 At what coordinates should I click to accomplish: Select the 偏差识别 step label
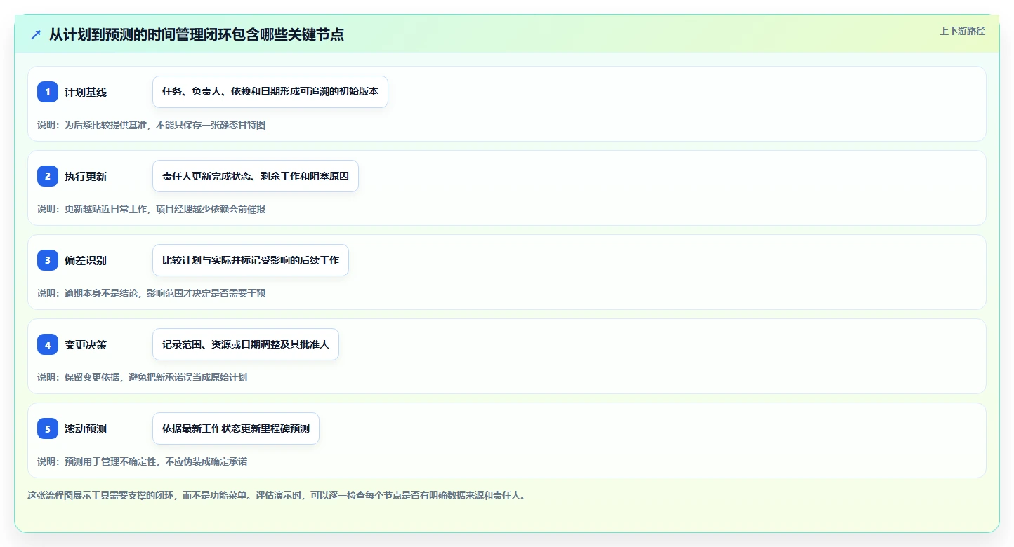click(x=86, y=261)
